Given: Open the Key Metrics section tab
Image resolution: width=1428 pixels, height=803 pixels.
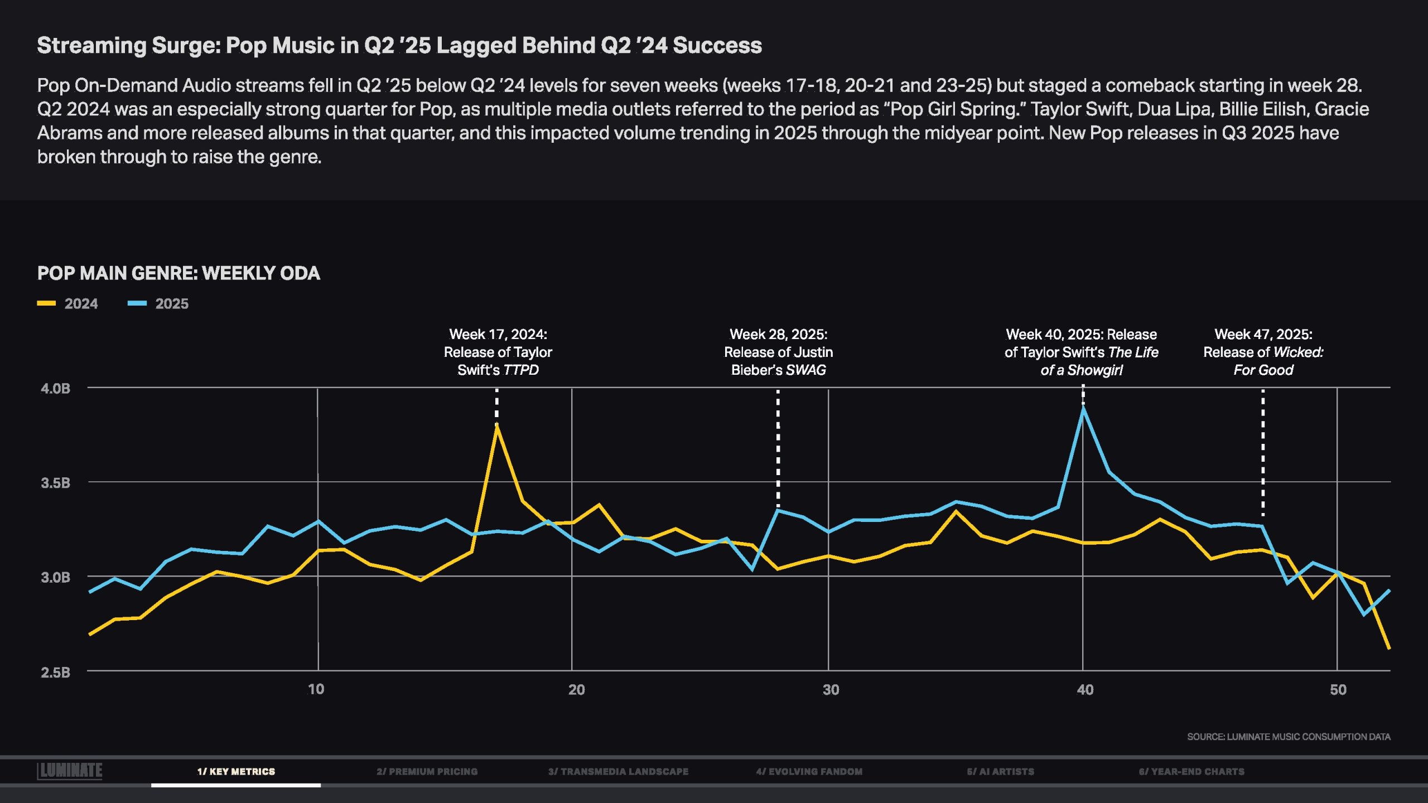Looking at the screenshot, I should [x=236, y=772].
